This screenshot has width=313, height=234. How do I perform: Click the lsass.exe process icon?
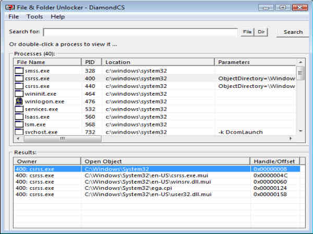coord(19,117)
